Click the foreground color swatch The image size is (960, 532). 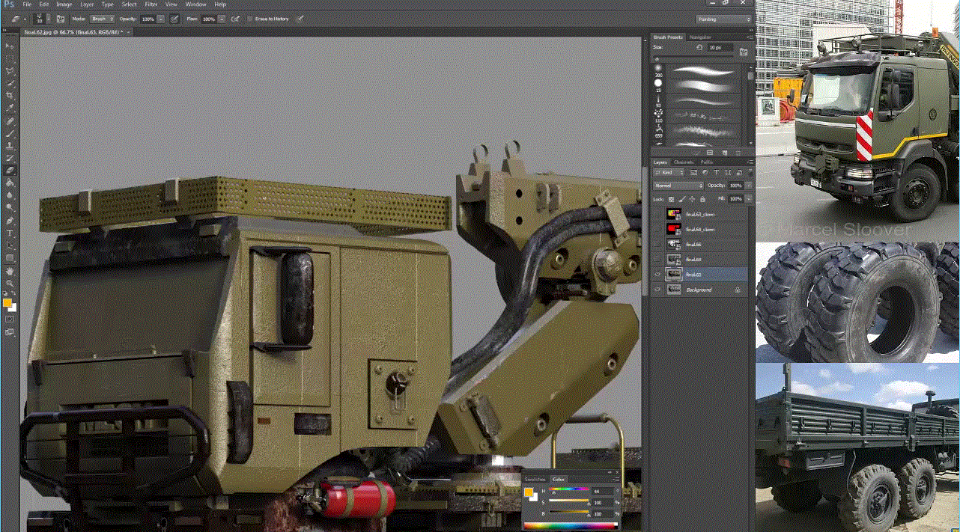[7, 302]
